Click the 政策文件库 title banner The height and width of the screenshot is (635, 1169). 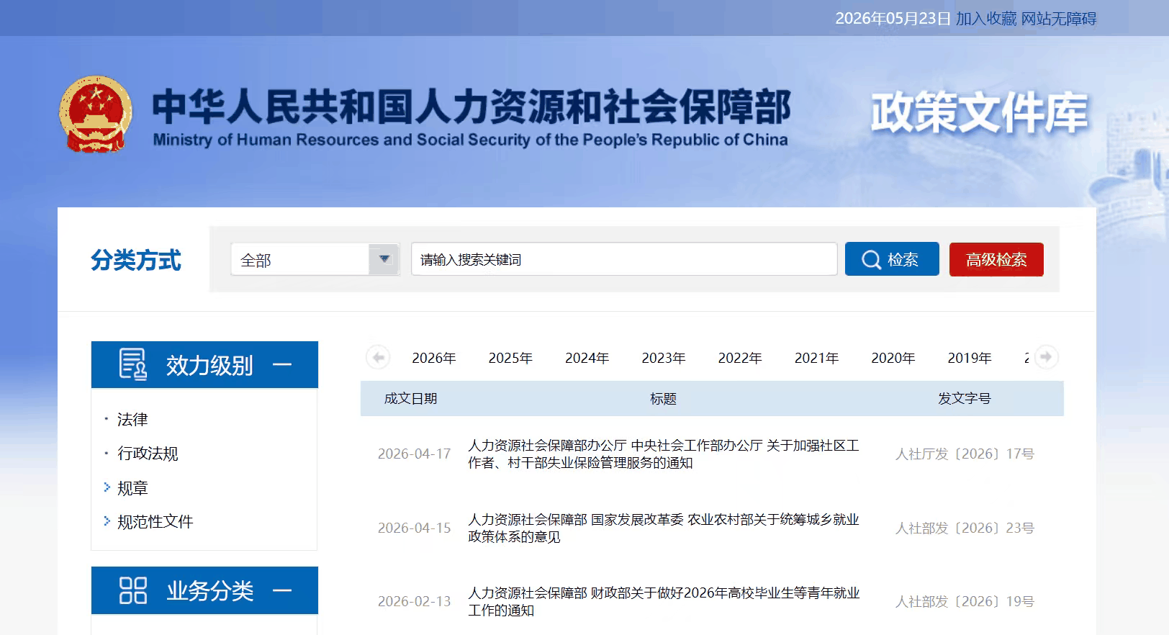(x=980, y=113)
